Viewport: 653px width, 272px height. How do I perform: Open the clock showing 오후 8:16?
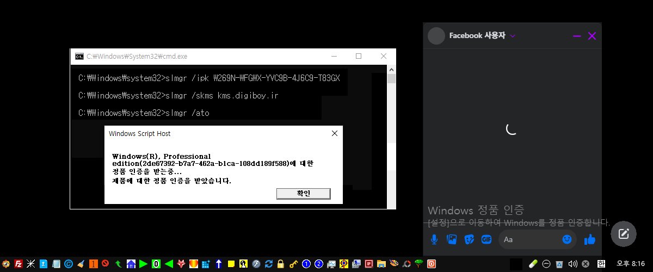pos(630,264)
